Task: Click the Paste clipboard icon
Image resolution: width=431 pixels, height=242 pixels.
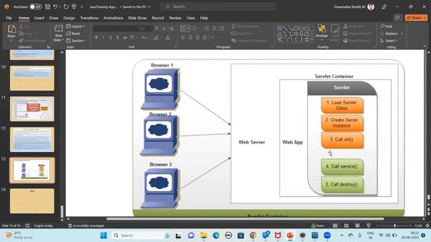Action: 11,29
